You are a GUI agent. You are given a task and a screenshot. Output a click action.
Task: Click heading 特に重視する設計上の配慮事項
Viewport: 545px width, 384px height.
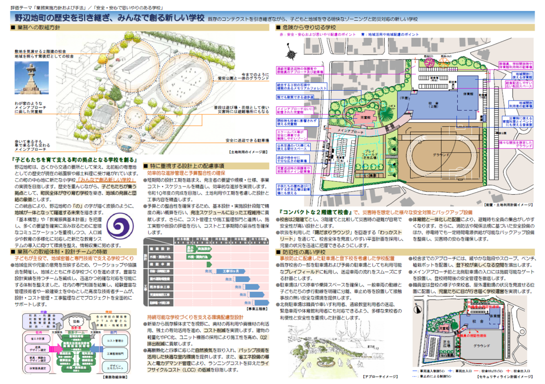[187, 166]
